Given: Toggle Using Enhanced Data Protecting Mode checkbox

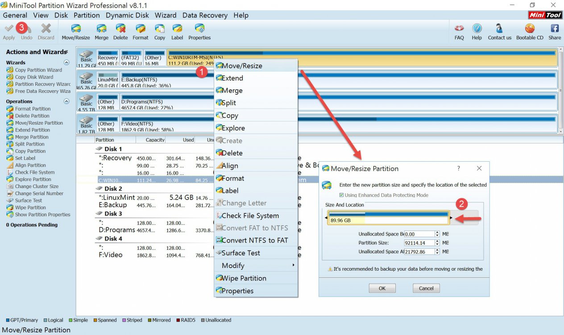Looking at the screenshot, I should (x=342, y=195).
